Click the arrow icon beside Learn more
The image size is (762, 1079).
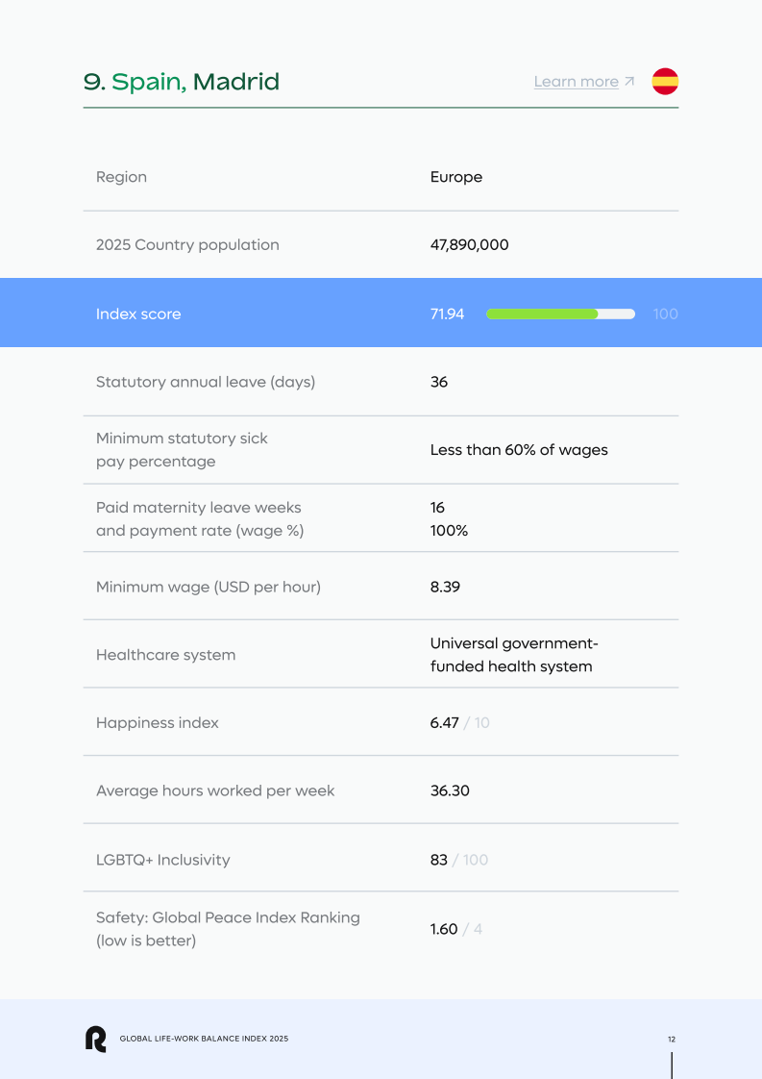(x=629, y=82)
